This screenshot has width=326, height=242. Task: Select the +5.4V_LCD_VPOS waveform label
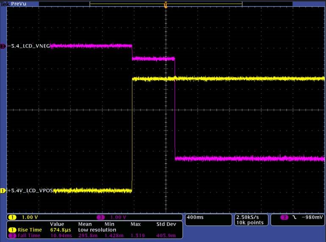click(x=30, y=190)
